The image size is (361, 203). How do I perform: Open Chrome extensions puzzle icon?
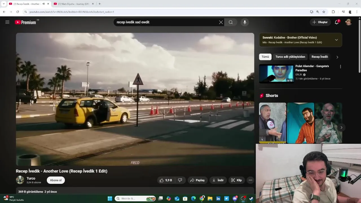click(333, 12)
